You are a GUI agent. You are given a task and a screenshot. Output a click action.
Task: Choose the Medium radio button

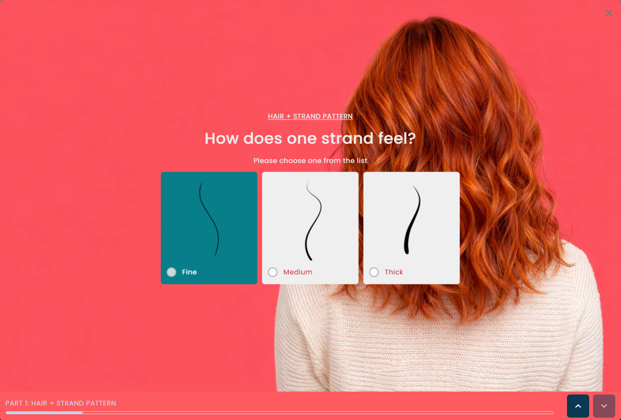tap(272, 272)
